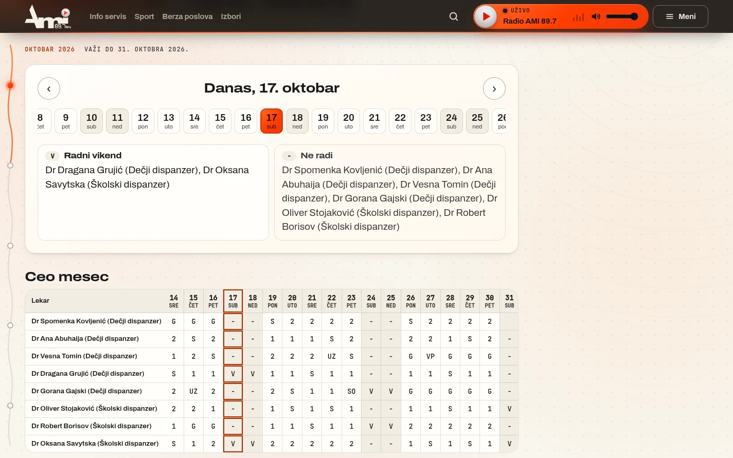Select day 22 čet in date strip
The image size is (733, 458).
tap(400, 121)
